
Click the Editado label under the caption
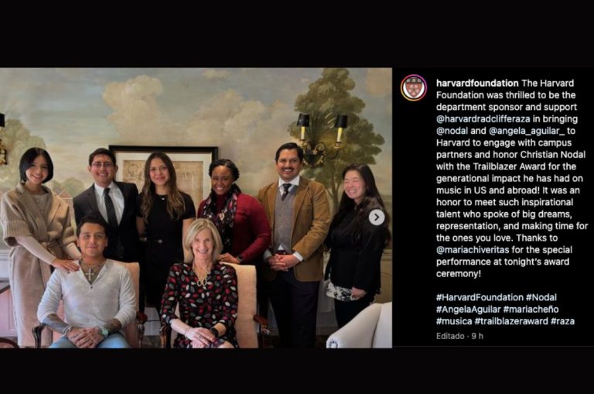click(x=450, y=336)
